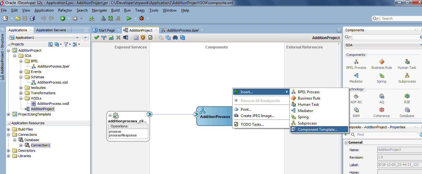Screen dimensions: 422x174
Task: Click the binoculars Find icon in editor toolbar
Action: pos(175,38)
